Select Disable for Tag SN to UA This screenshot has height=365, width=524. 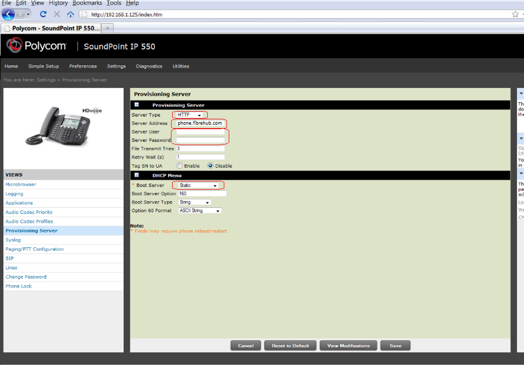pos(211,165)
